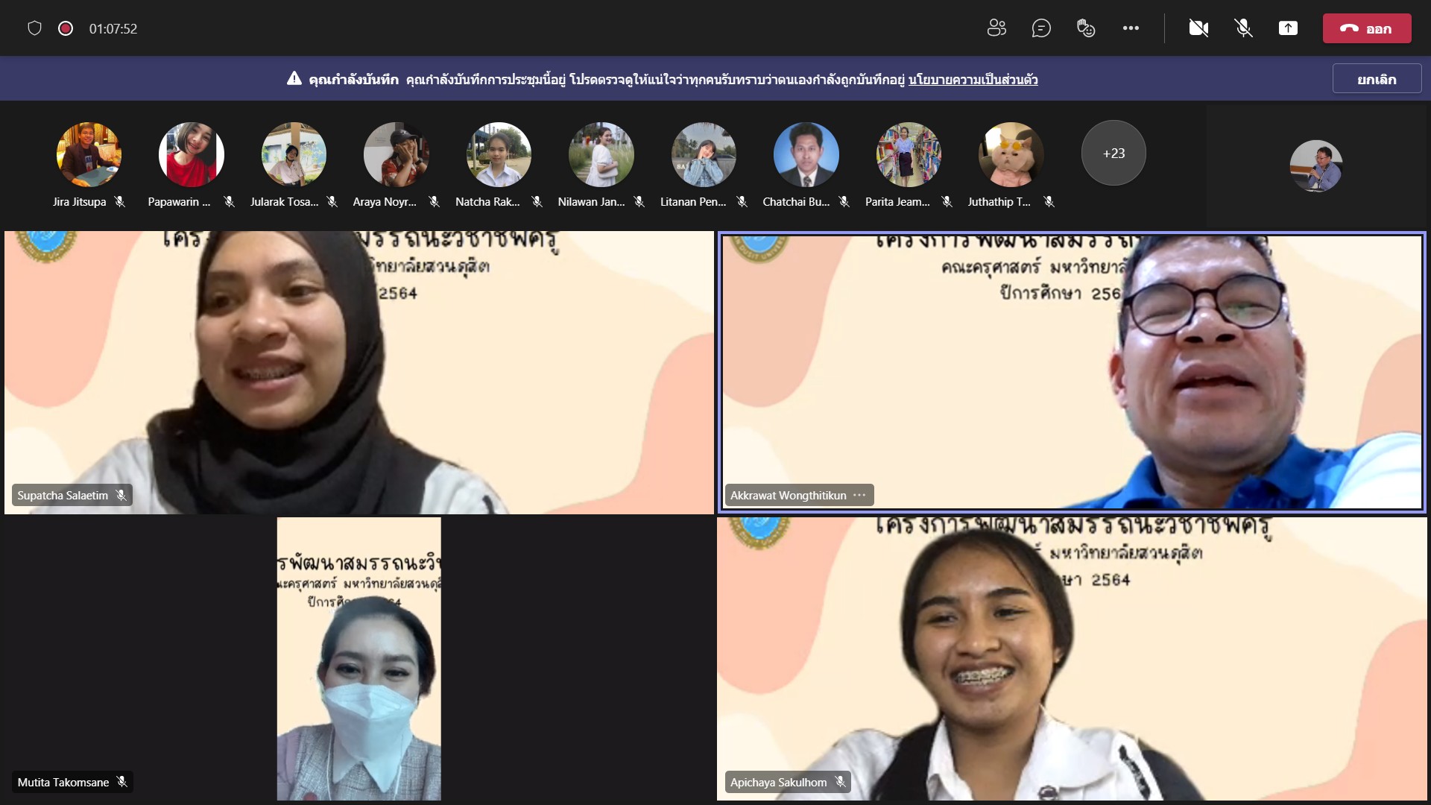Select Mutita Takomsane's video tile

(x=358, y=659)
